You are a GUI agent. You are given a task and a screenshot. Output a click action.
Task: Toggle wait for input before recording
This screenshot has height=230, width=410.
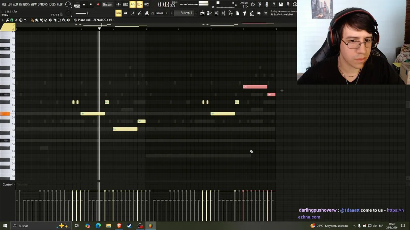pos(126,4)
